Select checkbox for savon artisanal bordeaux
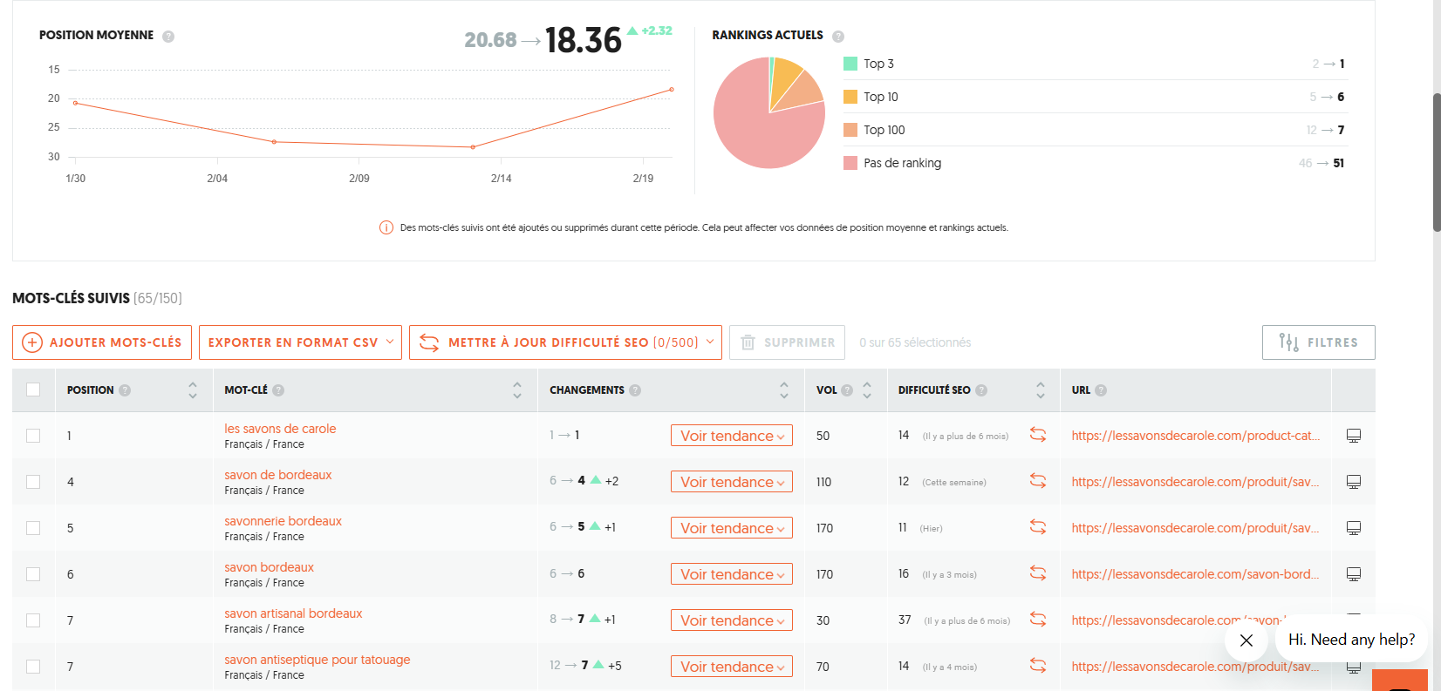 pos(33,620)
